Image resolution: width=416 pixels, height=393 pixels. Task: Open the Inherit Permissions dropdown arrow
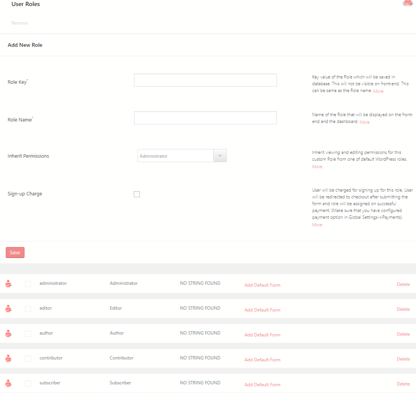(220, 156)
